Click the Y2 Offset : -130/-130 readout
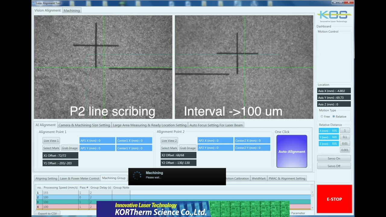 (x=179, y=163)
